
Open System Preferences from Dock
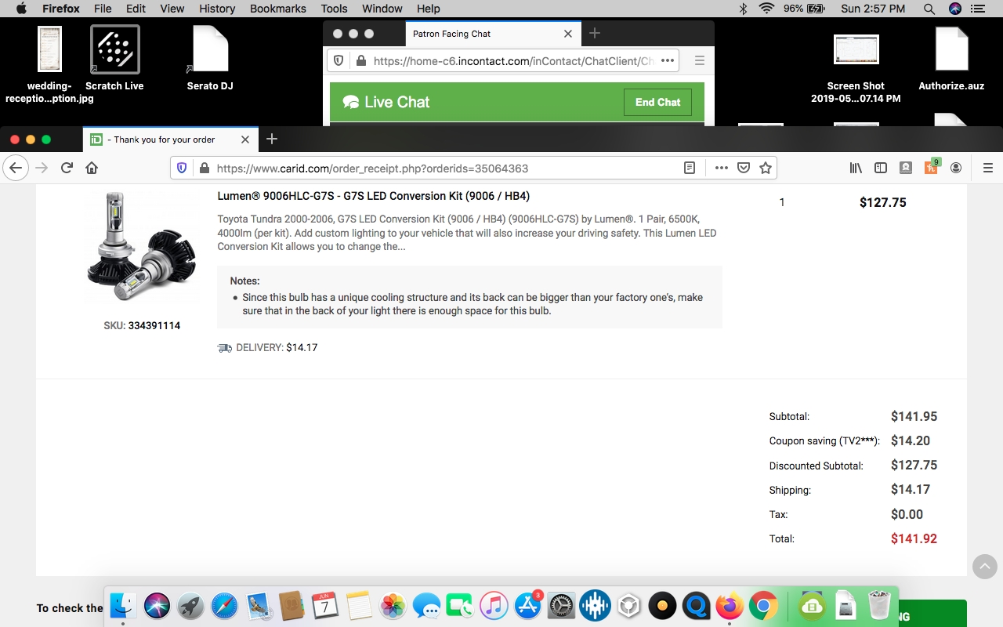561,606
